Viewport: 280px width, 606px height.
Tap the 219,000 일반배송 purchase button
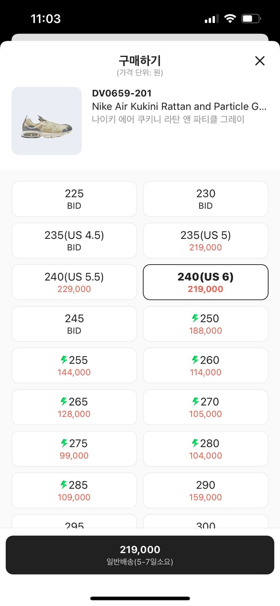(140, 555)
